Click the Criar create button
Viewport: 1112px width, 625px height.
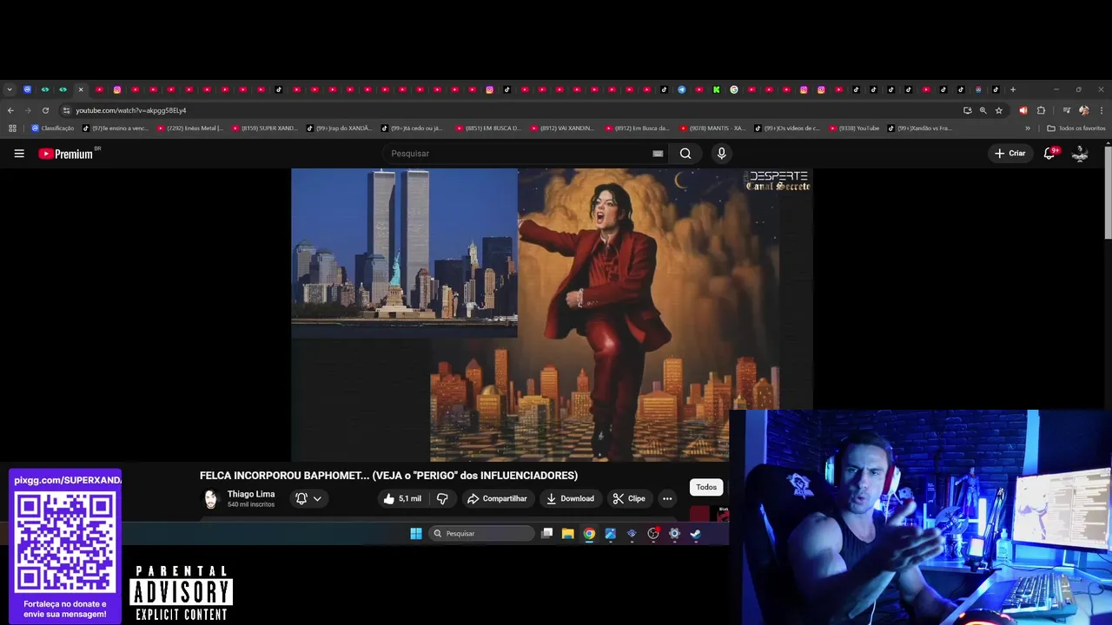pyautogui.click(x=1010, y=154)
